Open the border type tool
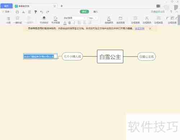Viewport: 180px width, 140px height. [158, 20]
